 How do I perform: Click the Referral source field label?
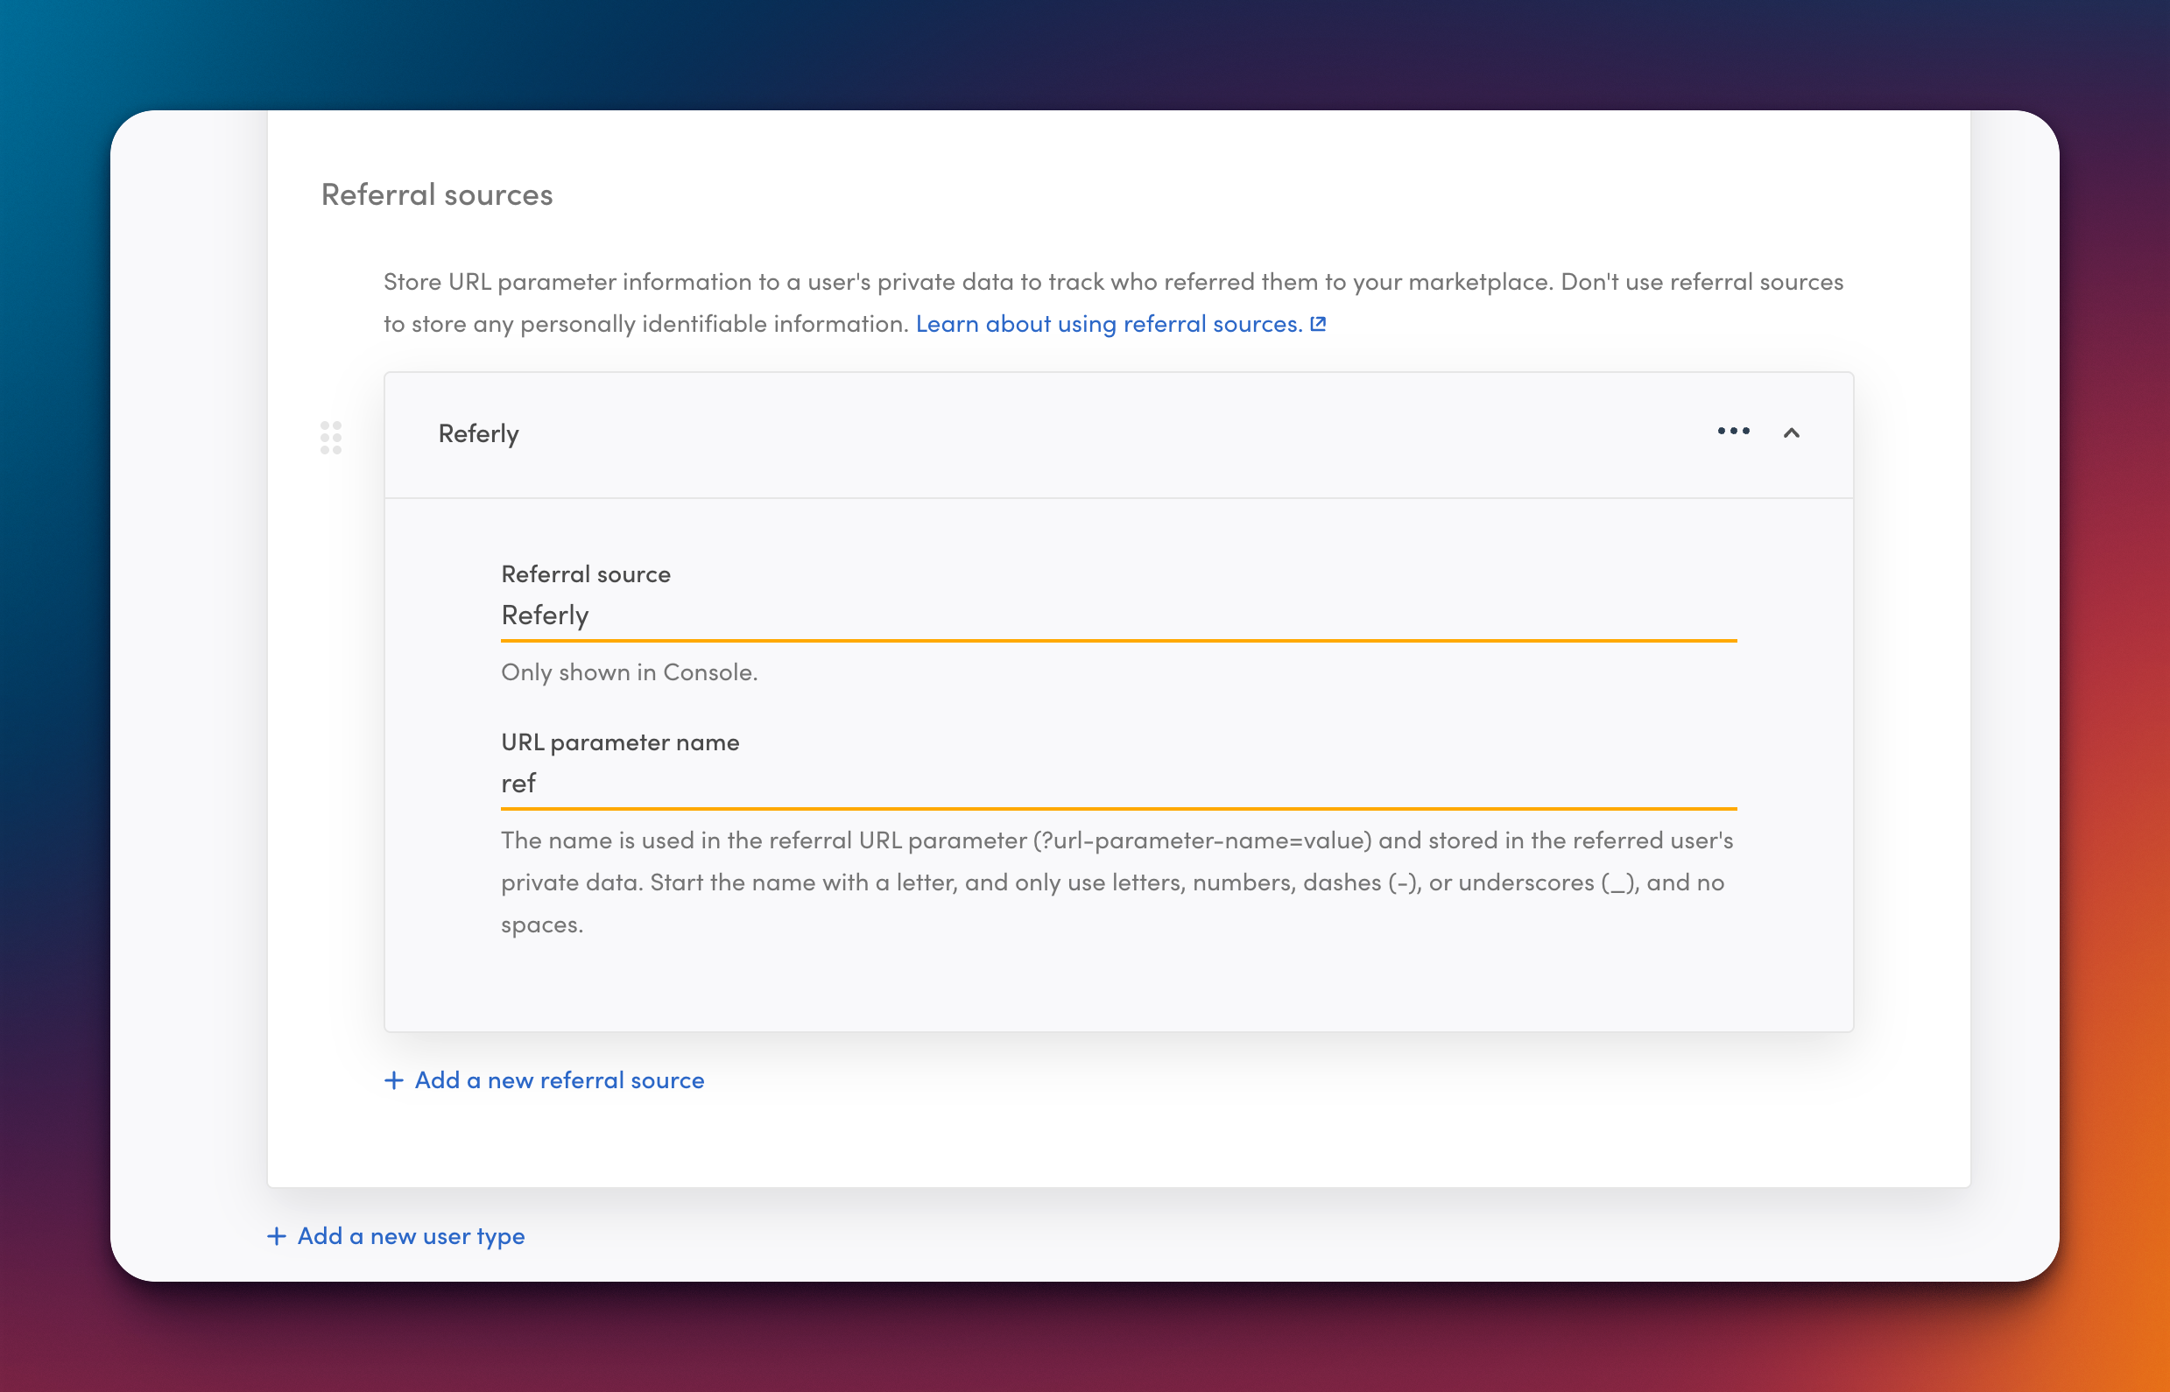pyautogui.click(x=586, y=574)
